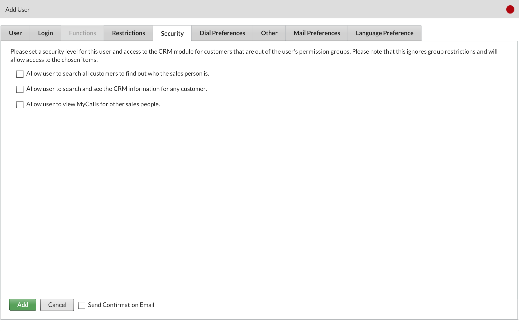Screen dimensions: 519x331
Task: Enable allow user to view MyCalls checkbox
Action: click(x=20, y=104)
